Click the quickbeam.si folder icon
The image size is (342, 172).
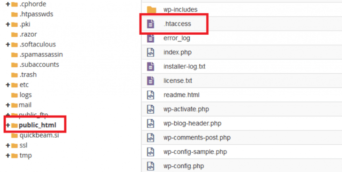[15, 135]
